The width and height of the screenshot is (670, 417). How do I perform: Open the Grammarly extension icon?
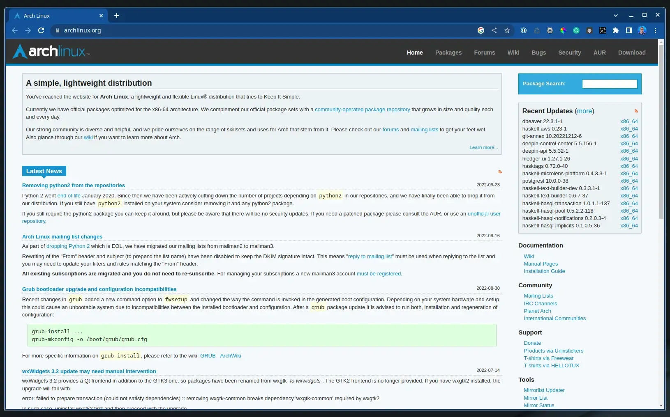coord(576,30)
